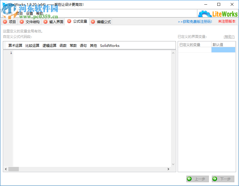Close the 输入界面 tab red X icon
Image resolution: width=239 pixels, height=186 pixels.
(46, 21)
